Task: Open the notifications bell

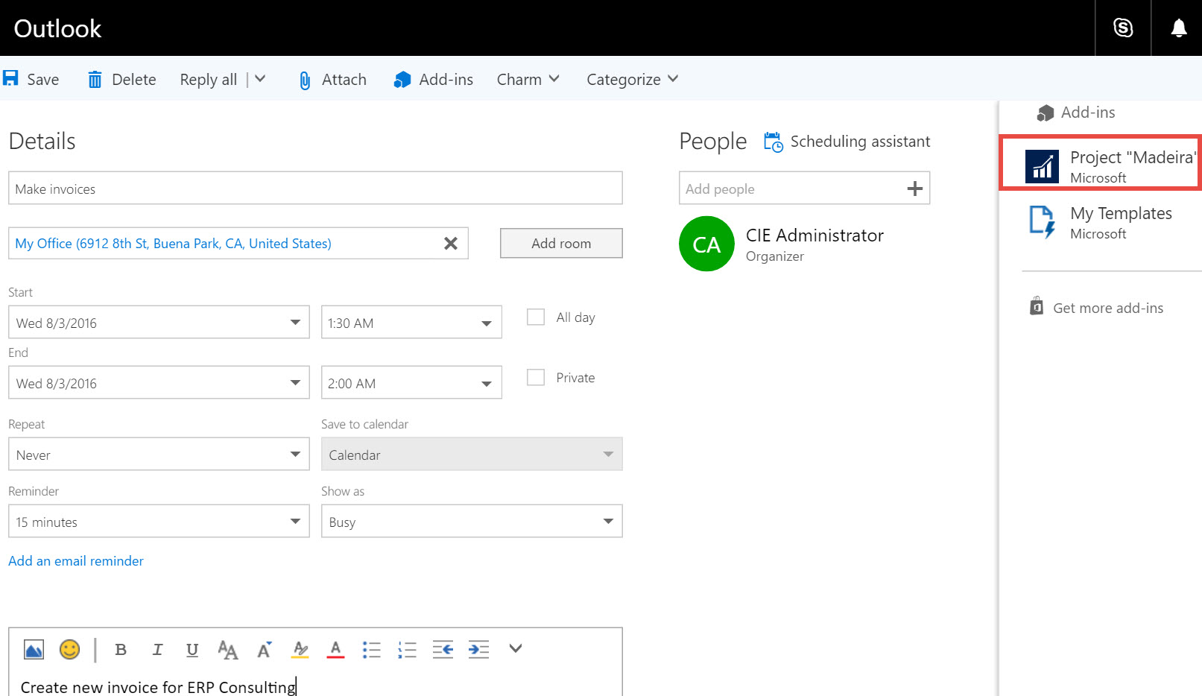Action: click(x=1178, y=28)
